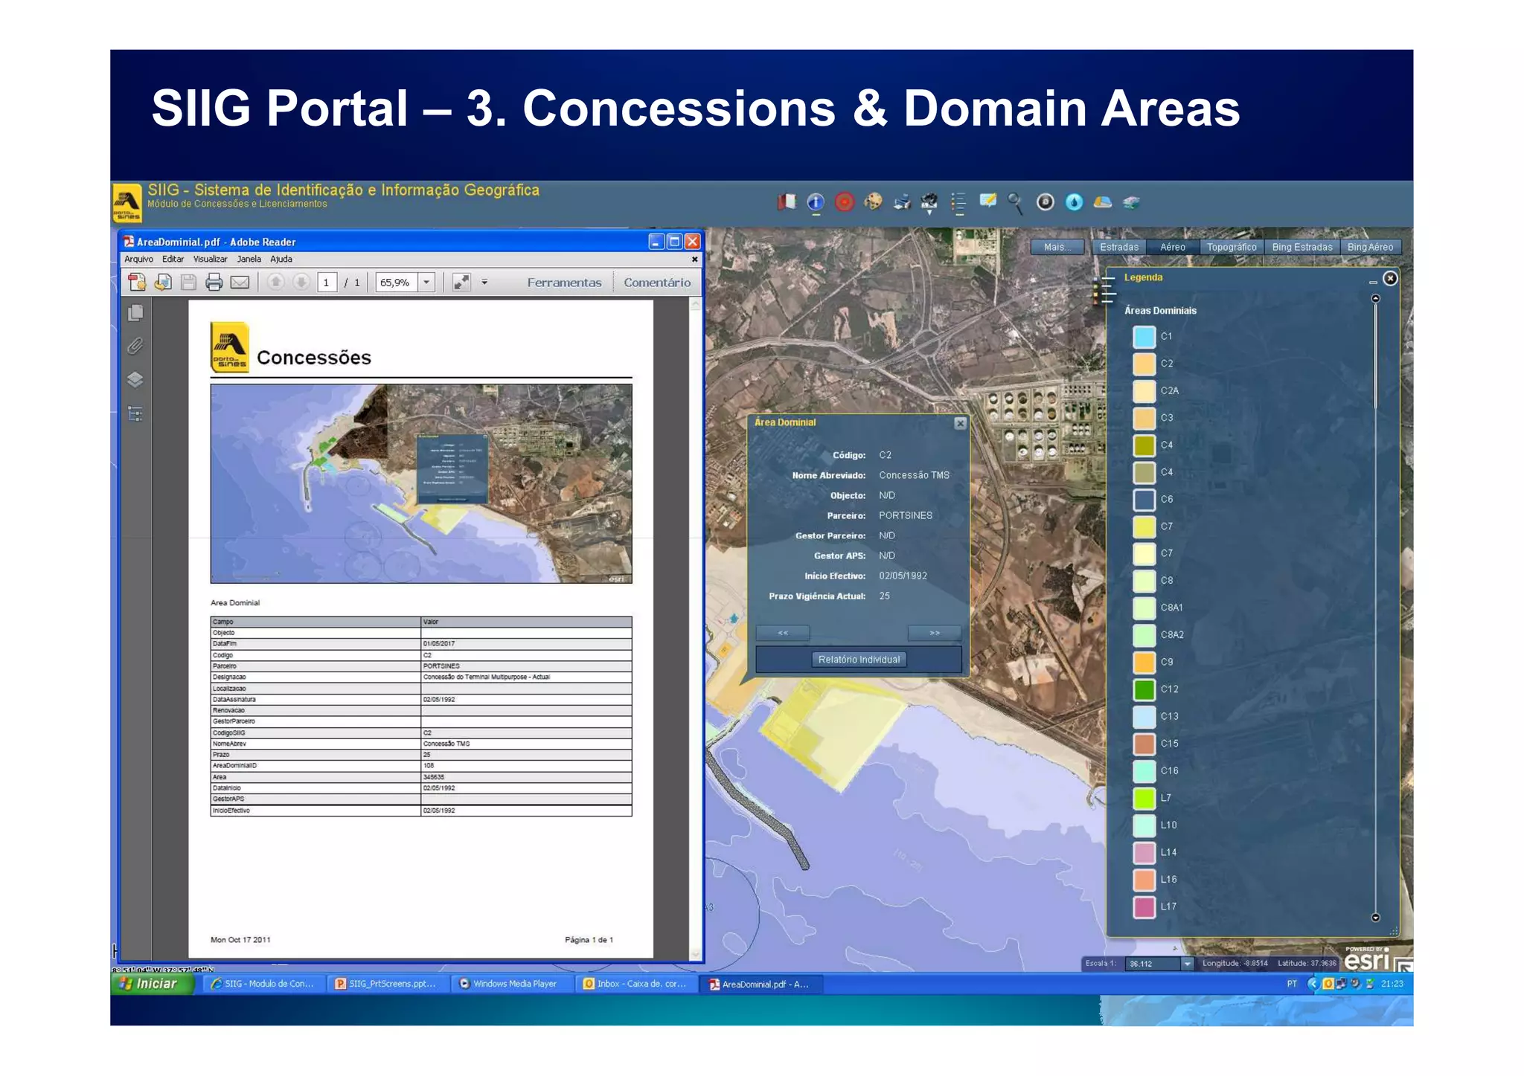Screen dimensions: 1524x1076
Task: Switch basemap to Aéreo
Action: pos(1172,248)
